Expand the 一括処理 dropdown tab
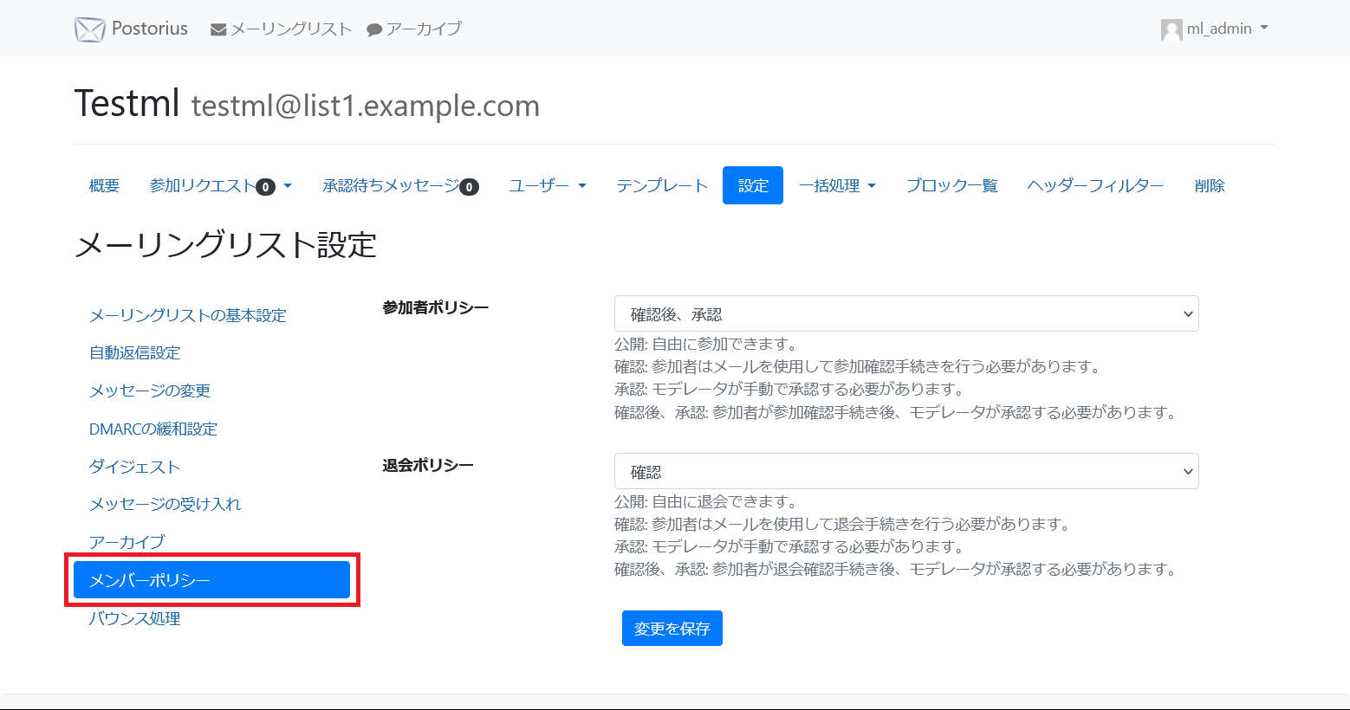The height and width of the screenshot is (710, 1350). [837, 185]
